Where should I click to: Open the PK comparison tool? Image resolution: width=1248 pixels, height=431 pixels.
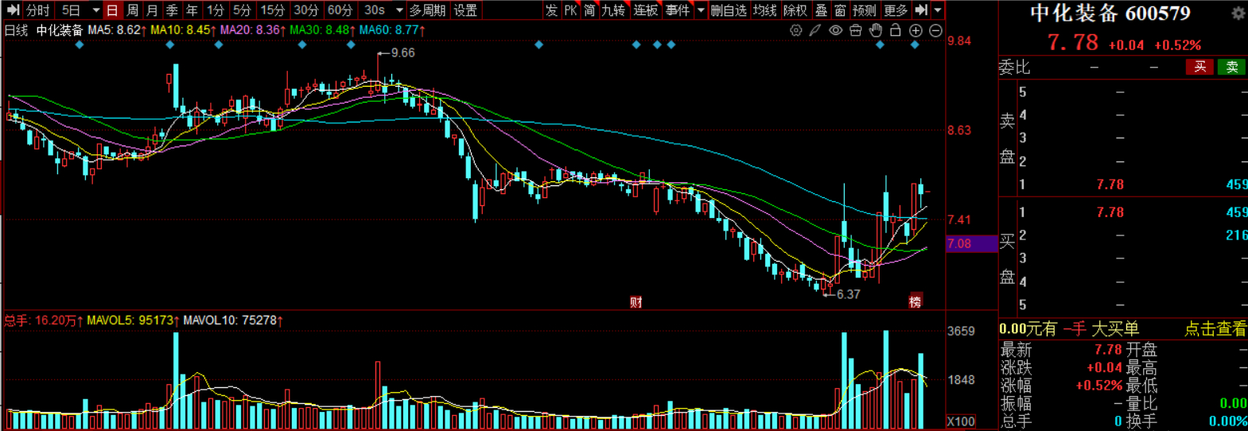570,10
